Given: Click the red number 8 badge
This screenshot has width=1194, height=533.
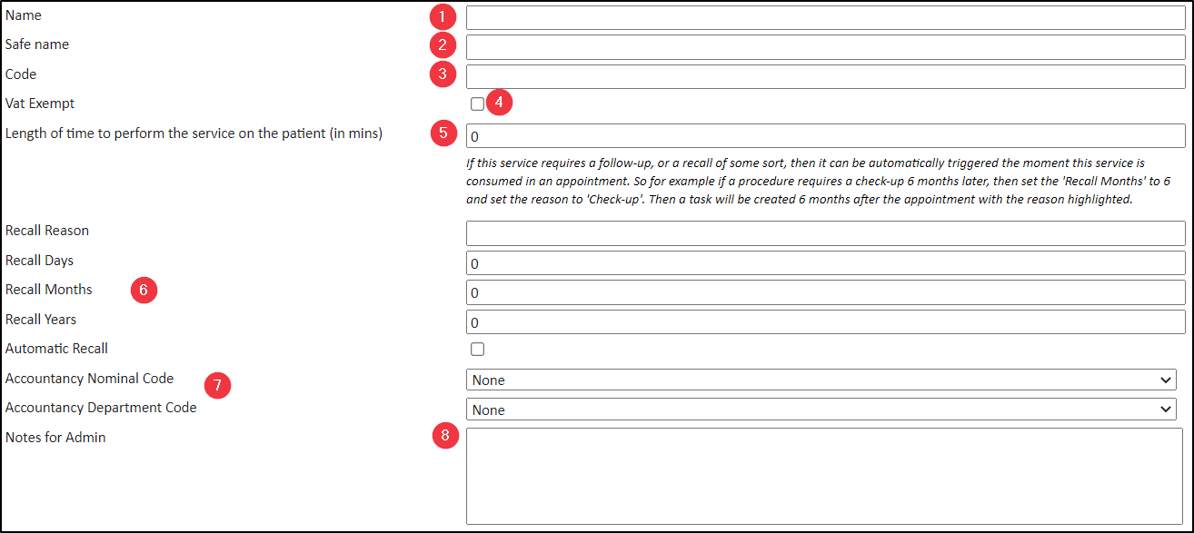Looking at the screenshot, I should click(x=444, y=437).
